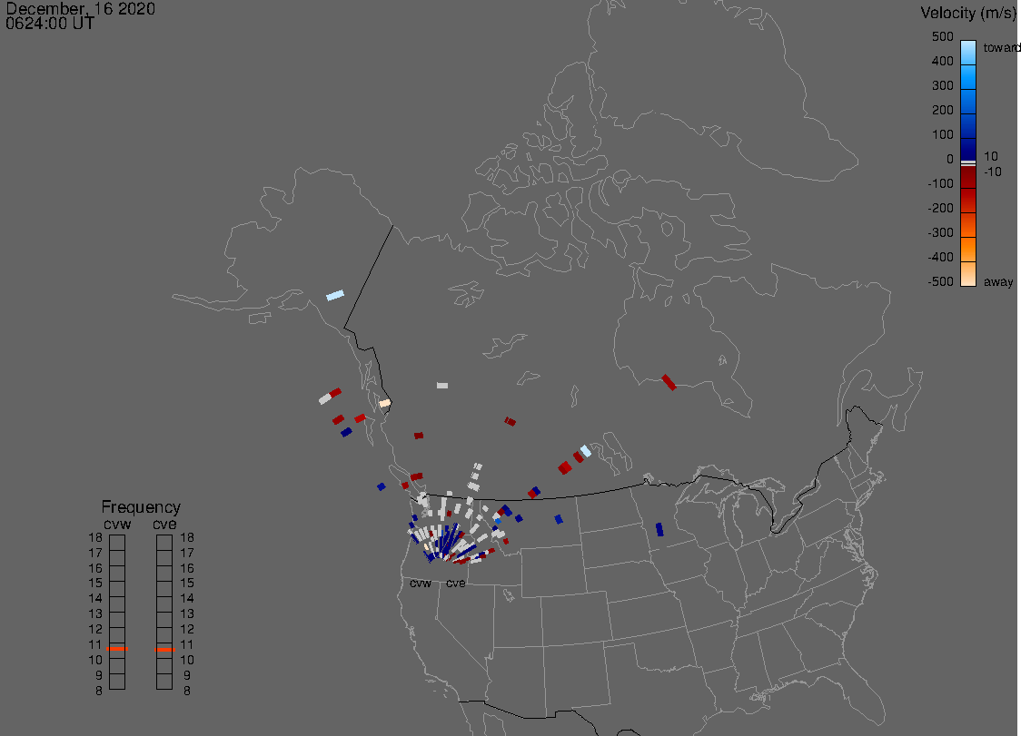
Task: Click the light blue data cell in Alaska
Action: coord(334,296)
